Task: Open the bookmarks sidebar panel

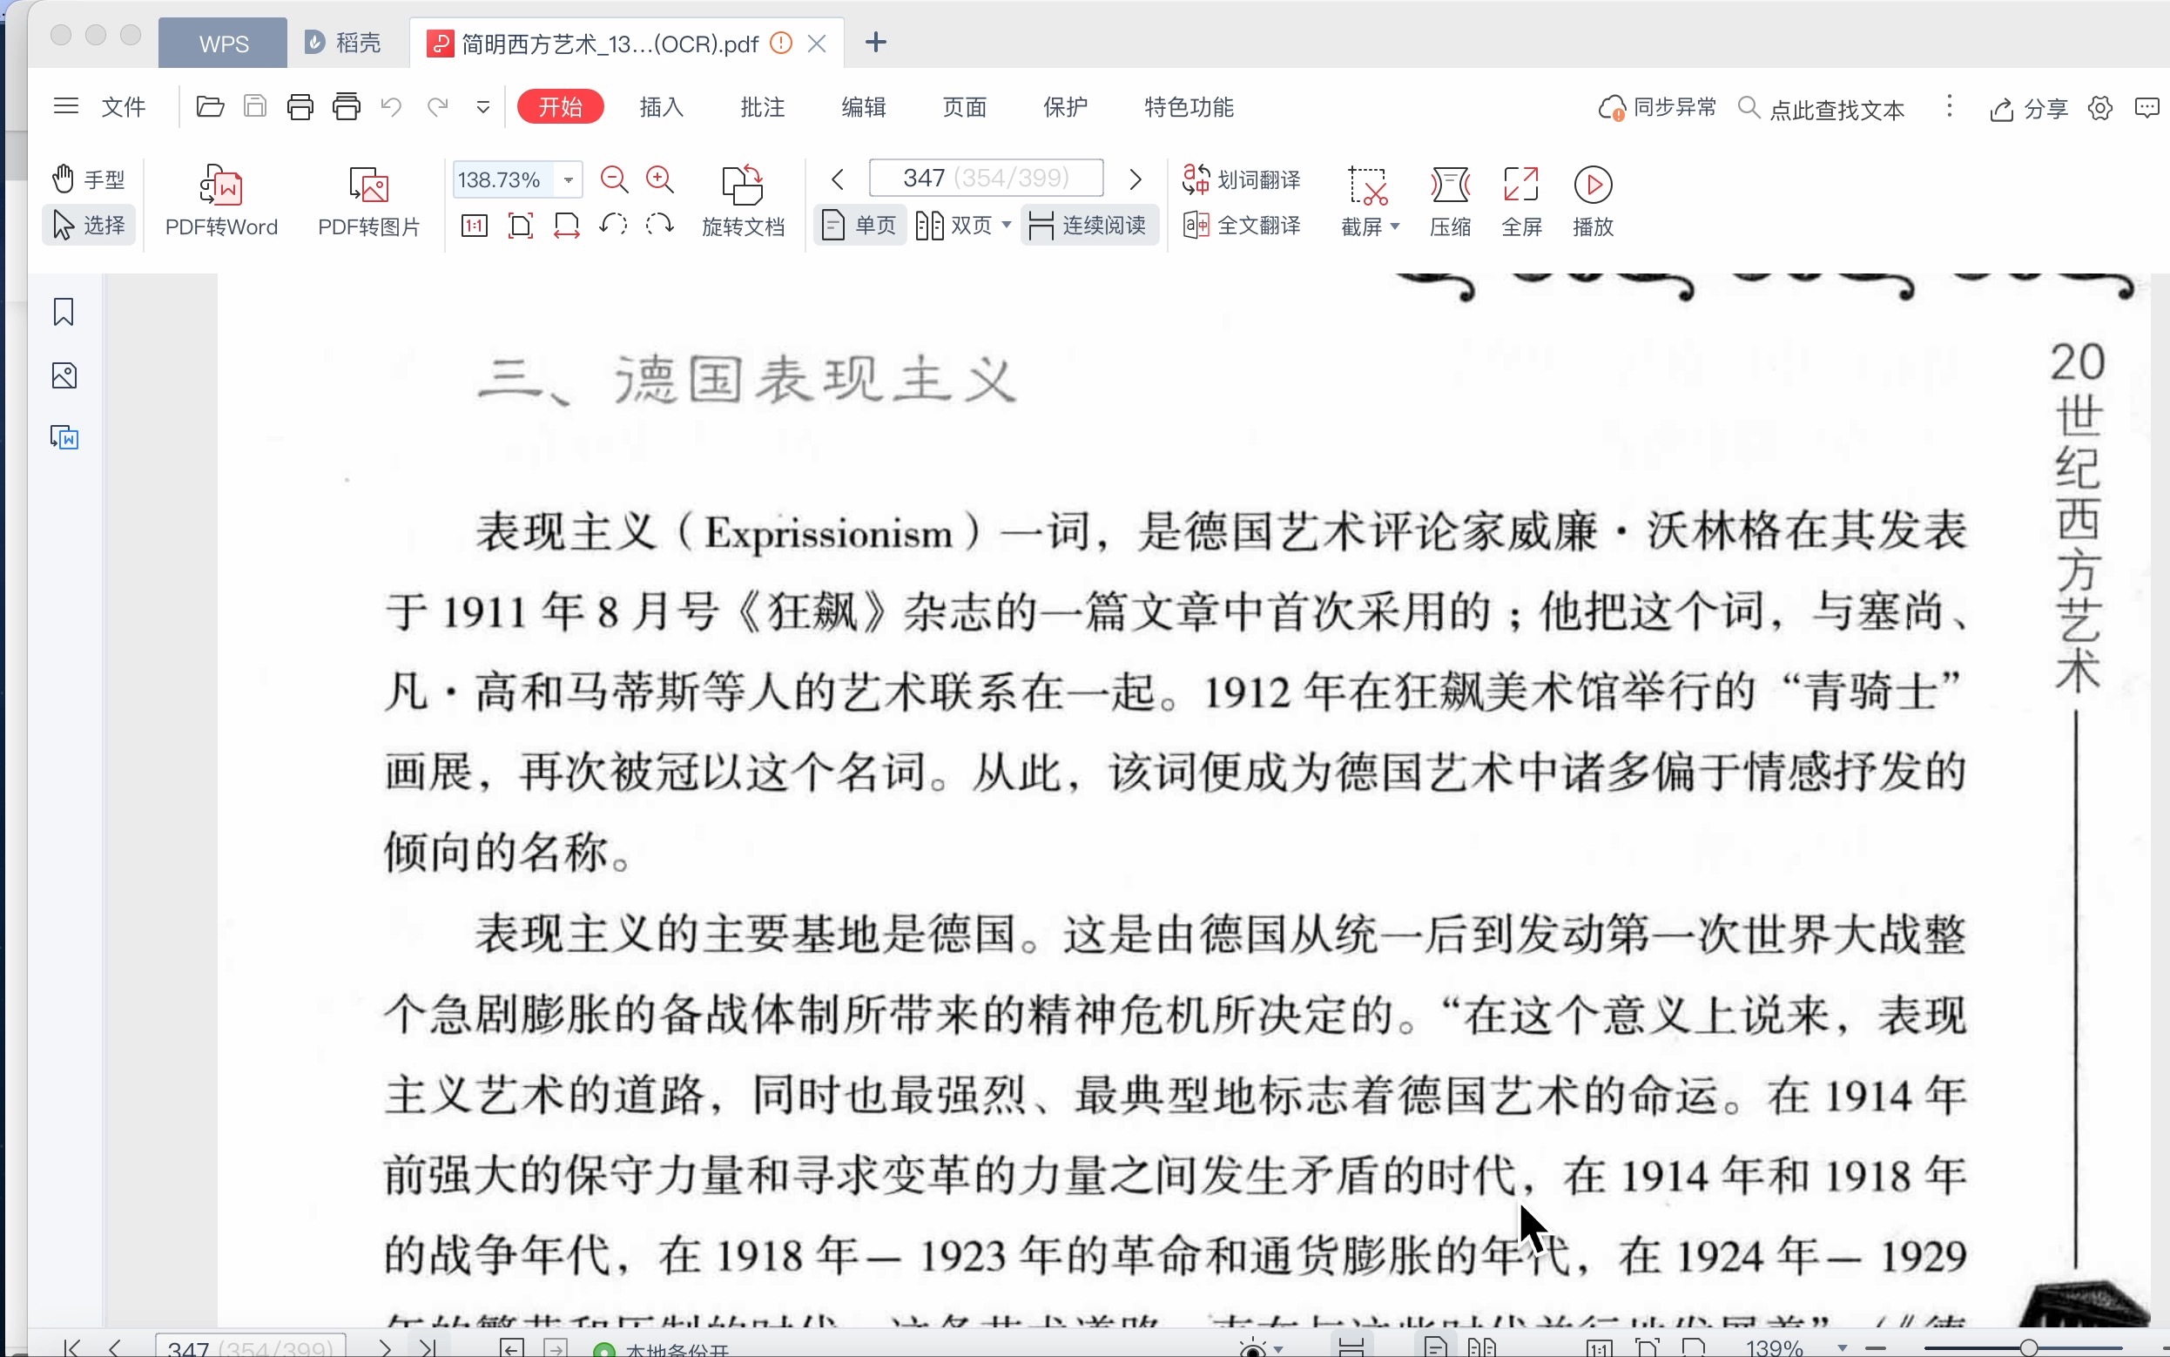Action: pos(64,312)
